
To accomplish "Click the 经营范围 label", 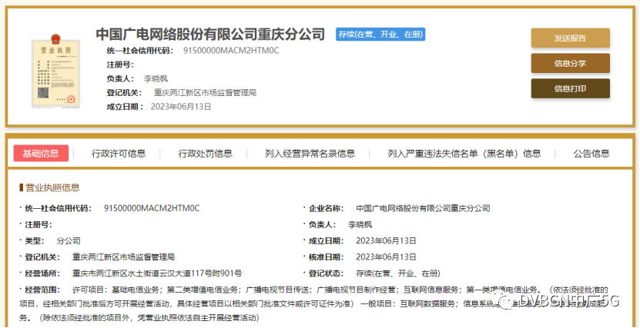I will [x=42, y=290].
